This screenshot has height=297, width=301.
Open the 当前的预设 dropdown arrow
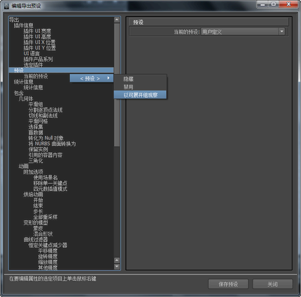282,32
